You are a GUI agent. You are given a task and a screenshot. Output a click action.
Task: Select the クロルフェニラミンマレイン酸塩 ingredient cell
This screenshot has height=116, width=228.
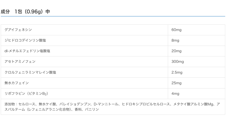(30, 72)
